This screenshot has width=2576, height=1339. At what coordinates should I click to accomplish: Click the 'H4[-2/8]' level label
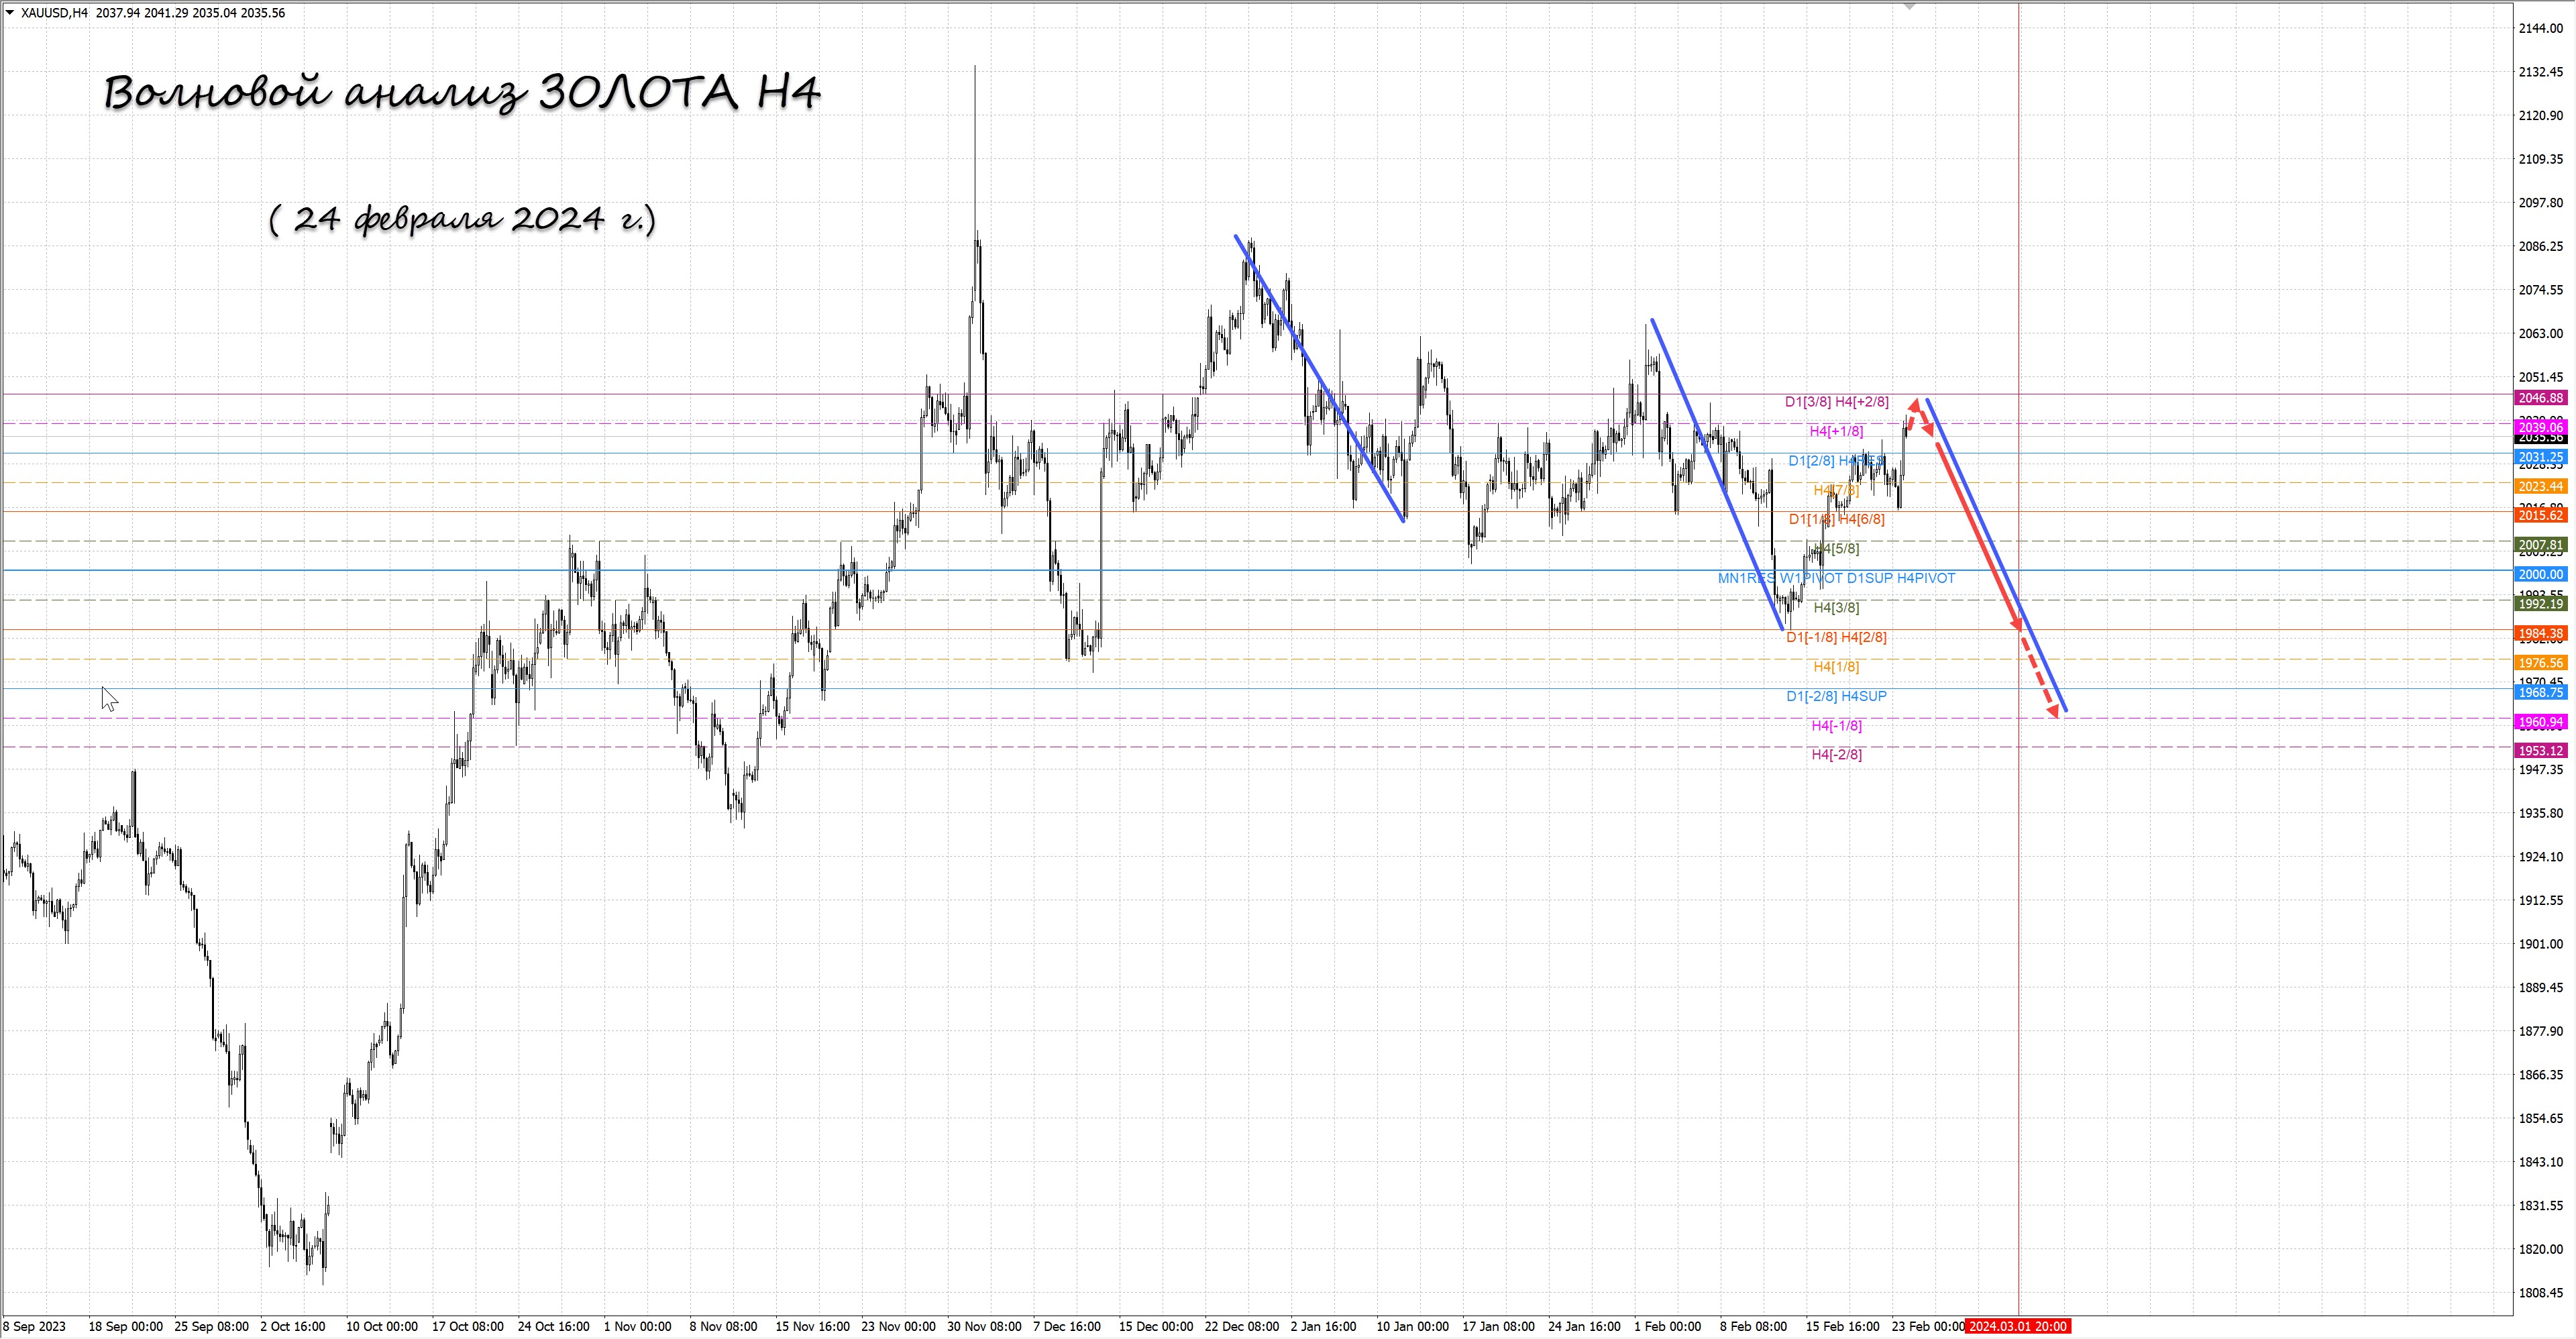(1836, 755)
